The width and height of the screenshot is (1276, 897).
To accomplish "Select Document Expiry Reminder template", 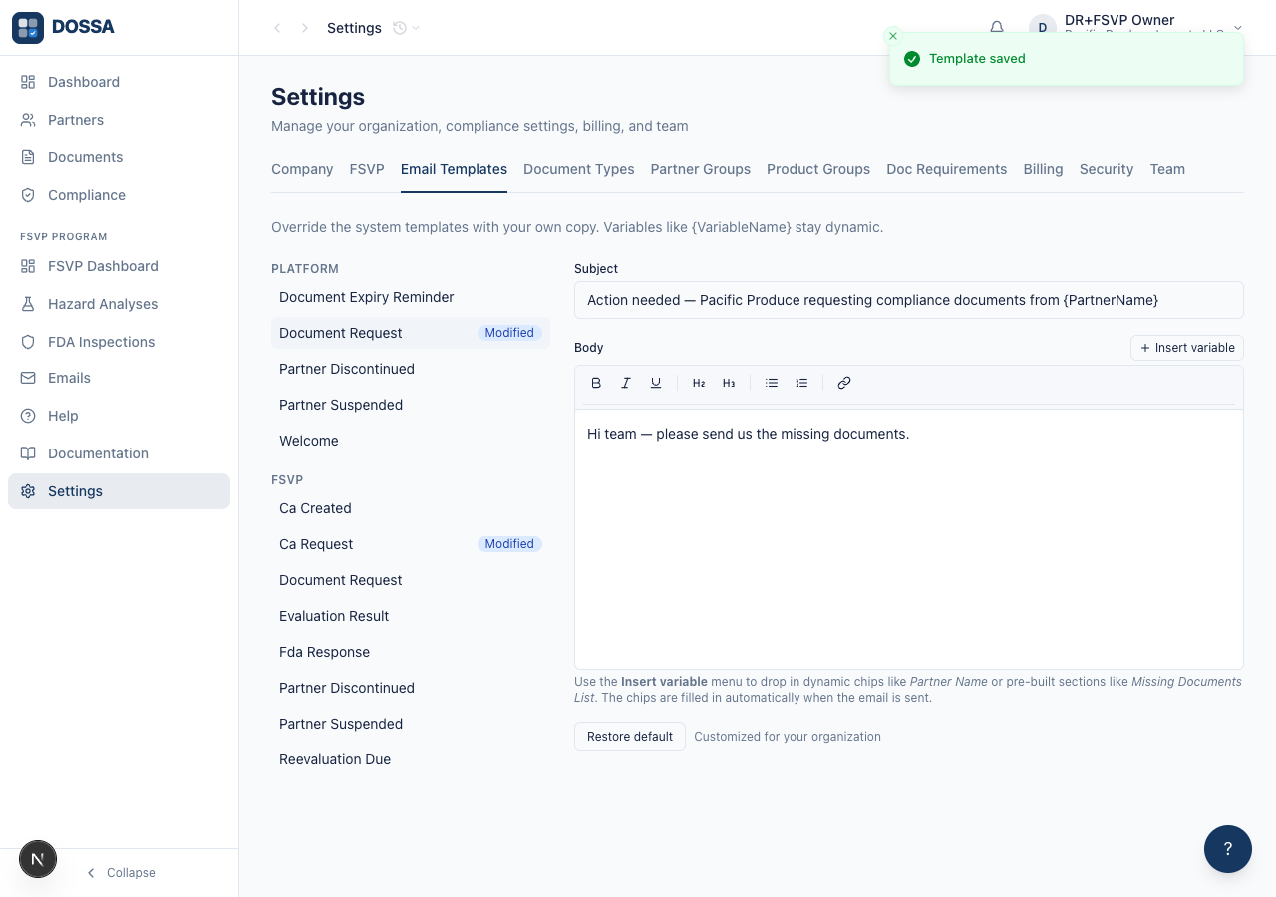I will [x=411, y=297].
